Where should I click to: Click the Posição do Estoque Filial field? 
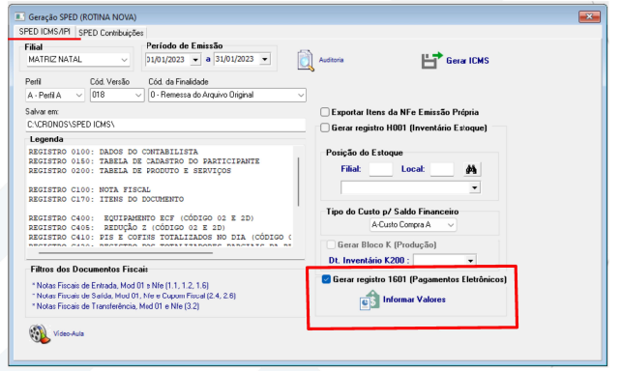point(380,169)
